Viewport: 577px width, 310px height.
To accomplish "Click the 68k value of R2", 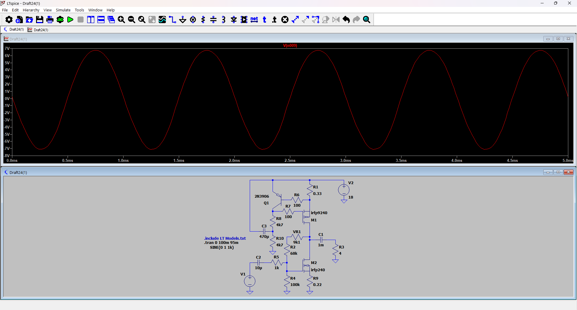I will click(x=294, y=254).
